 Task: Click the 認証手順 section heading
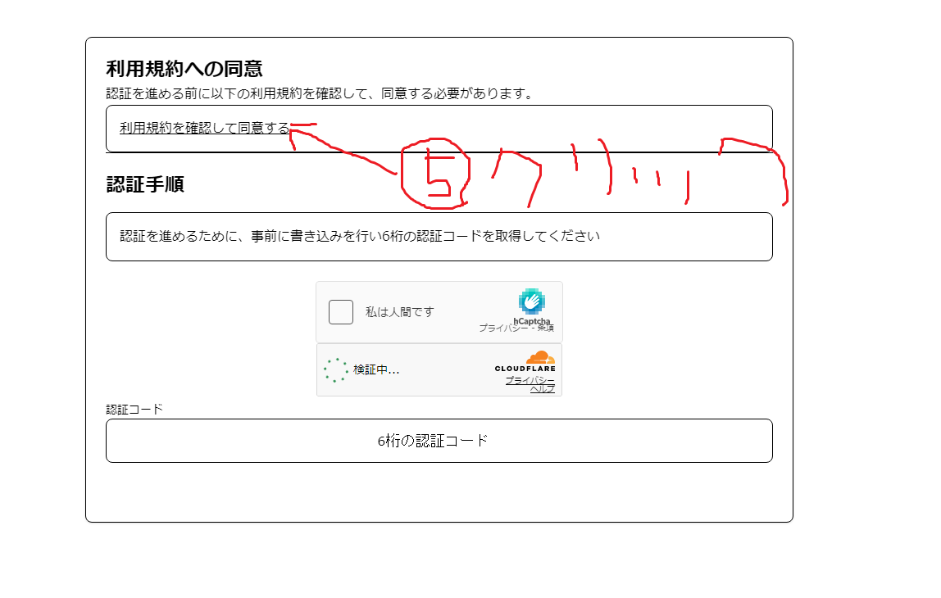point(145,184)
